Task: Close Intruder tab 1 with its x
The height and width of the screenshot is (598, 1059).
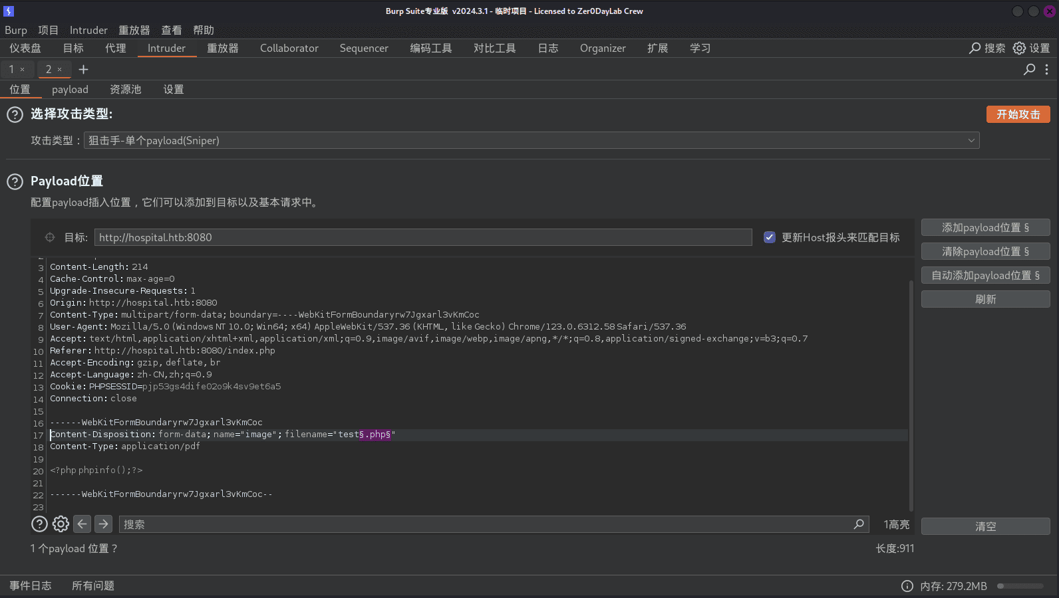Action: point(22,69)
